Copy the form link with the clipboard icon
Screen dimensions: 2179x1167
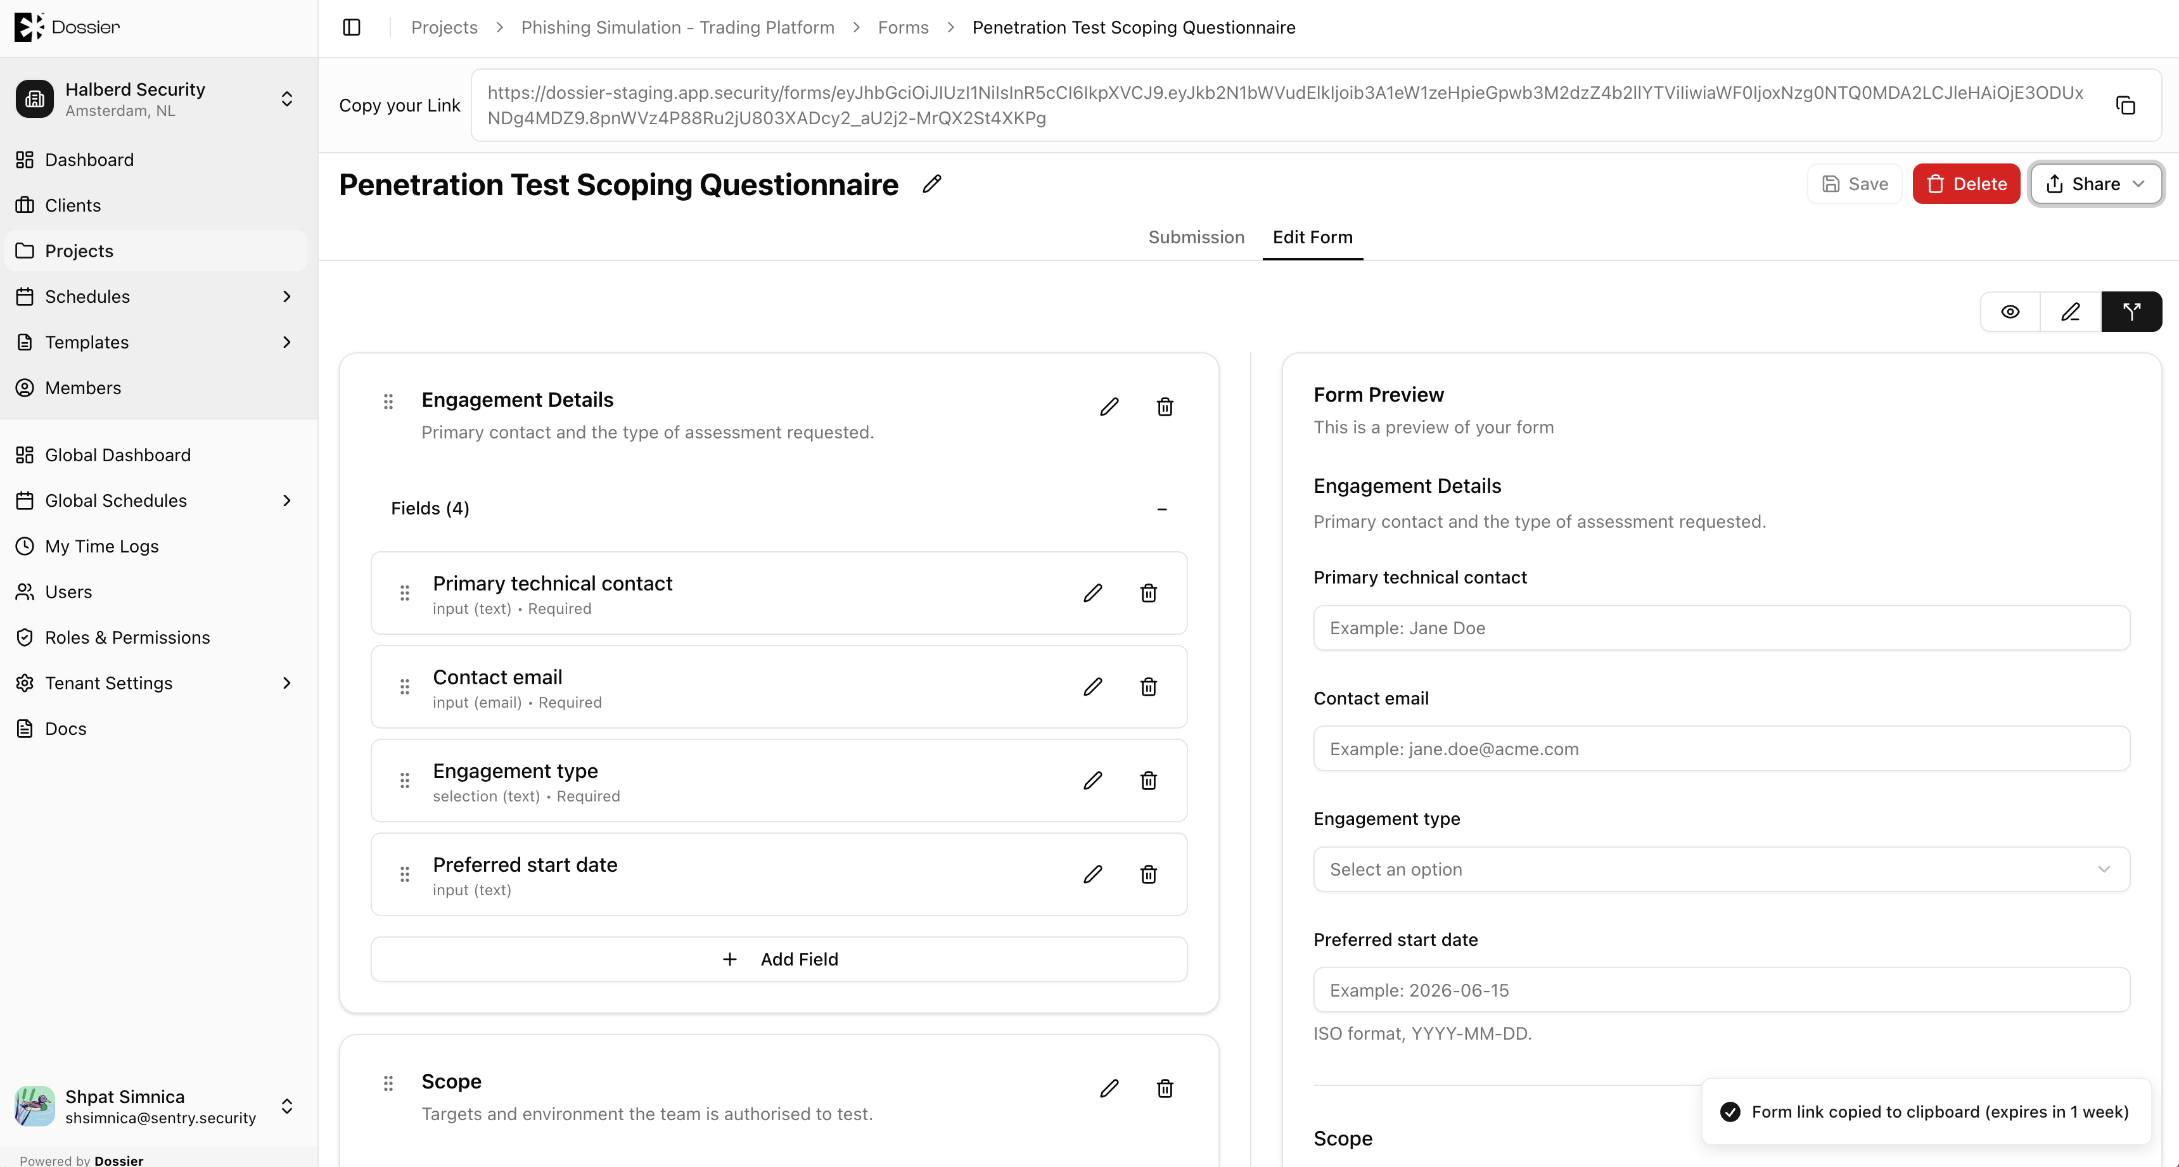pyautogui.click(x=2125, y=105)
